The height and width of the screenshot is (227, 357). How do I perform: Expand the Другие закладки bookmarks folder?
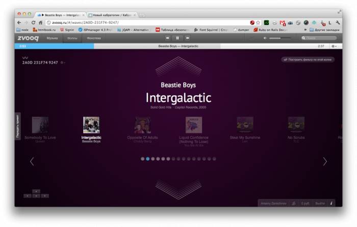tap(324, 30)
